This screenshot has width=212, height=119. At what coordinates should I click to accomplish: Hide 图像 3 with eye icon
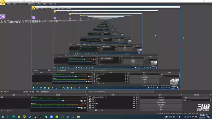pos(134,101)
